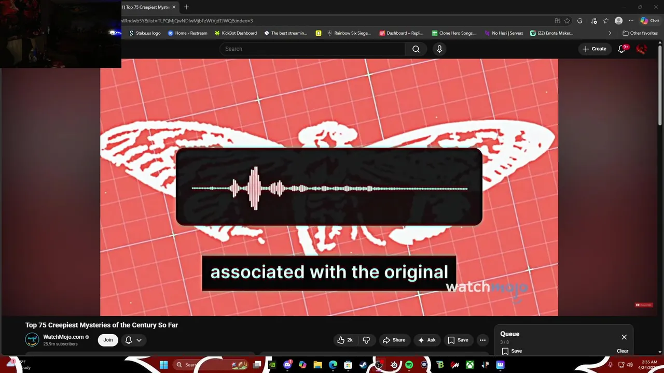
Task: Open the Xbox app from the taskbar
Action: pos(470,365)
